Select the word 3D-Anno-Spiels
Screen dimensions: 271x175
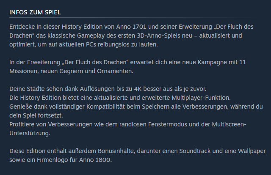(x=164, y=36)
